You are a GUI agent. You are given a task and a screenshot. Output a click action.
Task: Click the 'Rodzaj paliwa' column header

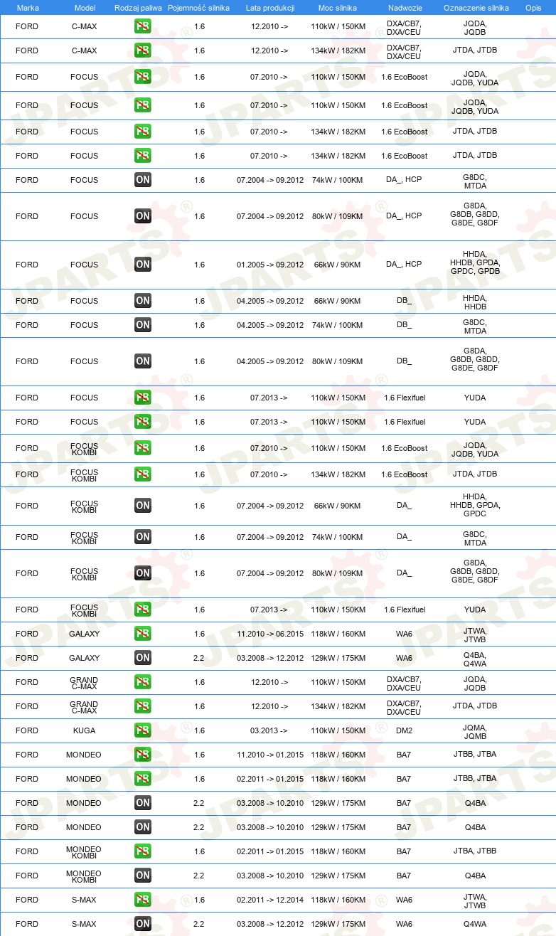click(x=138, y=8)
